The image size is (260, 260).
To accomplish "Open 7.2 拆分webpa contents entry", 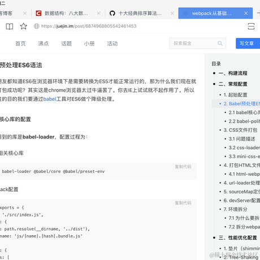I will pyautogui.click(x=244, y=227).
